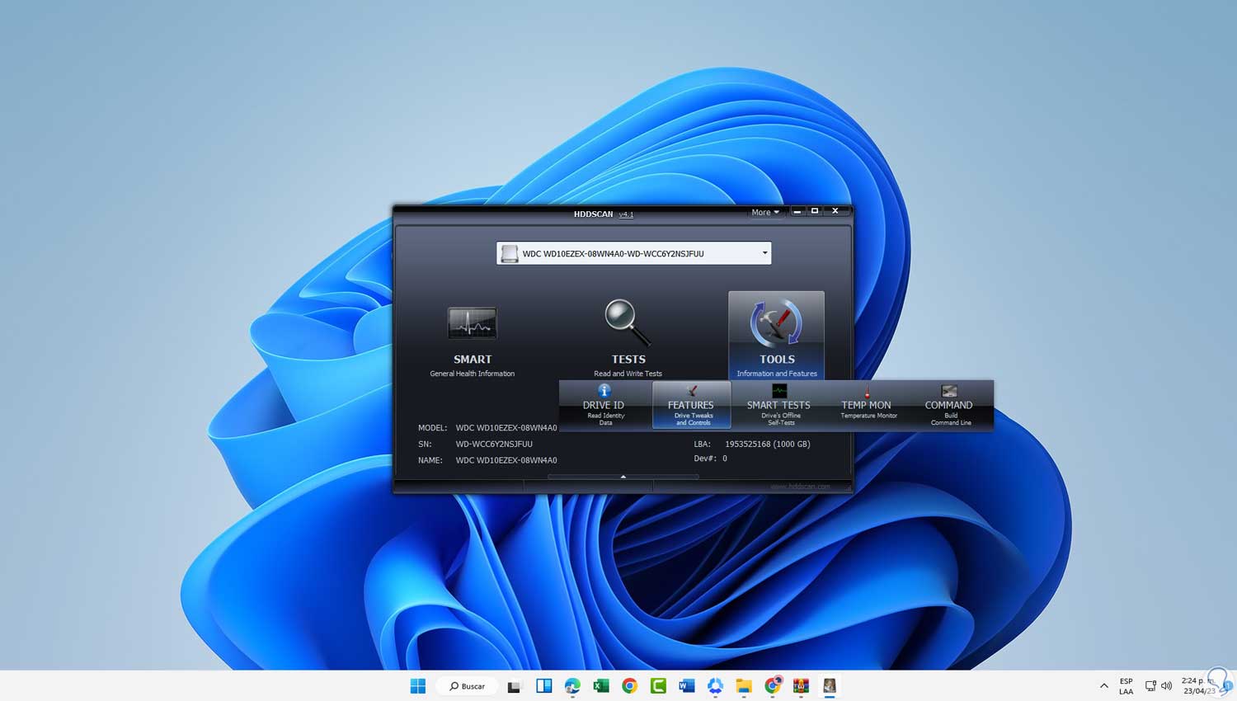Open the taskbar clock and date
Viewport: 1237px width, 701px height.
click(1198, 686)
